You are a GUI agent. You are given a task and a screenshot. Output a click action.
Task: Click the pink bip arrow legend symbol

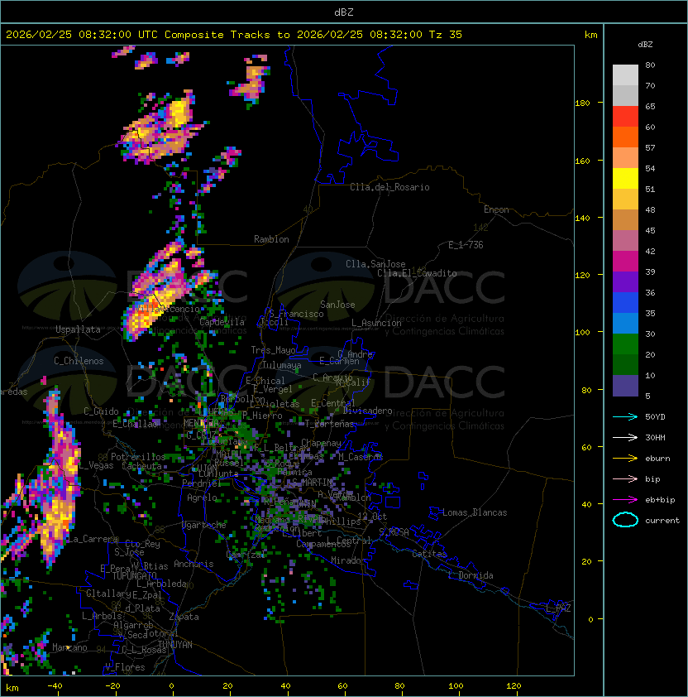point(625,478)
